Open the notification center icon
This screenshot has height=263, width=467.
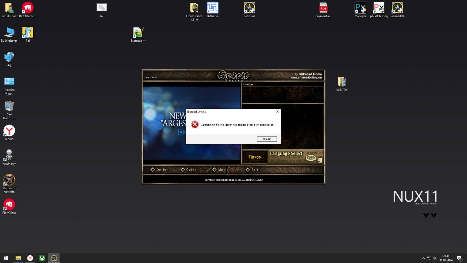459,258
